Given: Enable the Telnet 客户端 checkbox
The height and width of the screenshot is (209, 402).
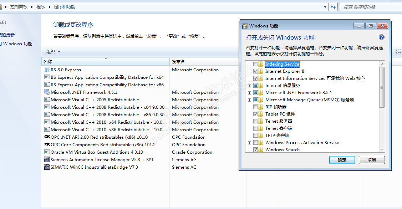Looking at the screenshot, I should tap(255, 128).
